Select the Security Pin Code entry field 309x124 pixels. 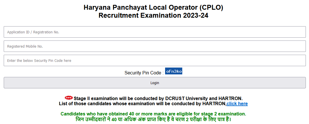pyautogui.click(x=154, y=60)
